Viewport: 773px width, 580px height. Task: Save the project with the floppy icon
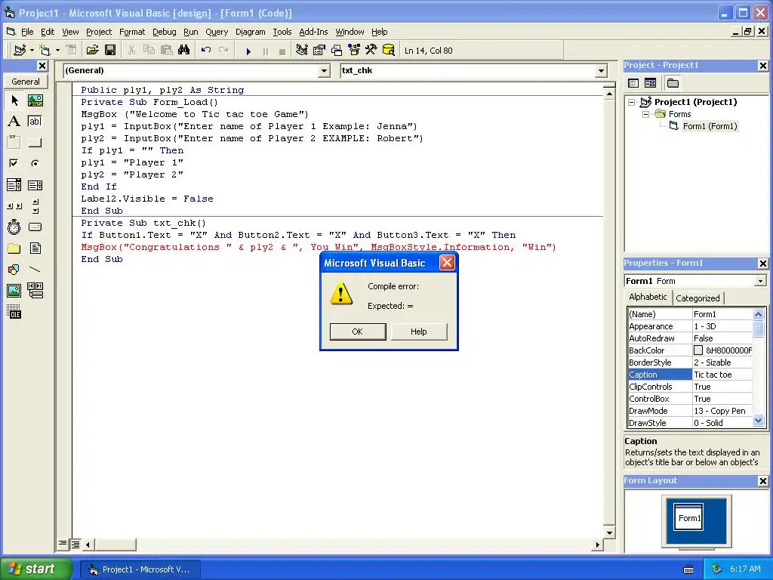pyautogui.click(x=110, y=51)
